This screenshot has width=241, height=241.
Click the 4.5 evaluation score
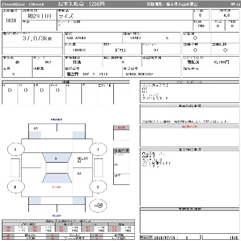click(x=227, y=16)
